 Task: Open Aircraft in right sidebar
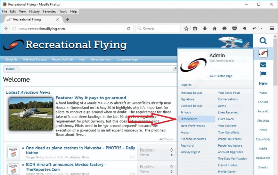coord(263,111)
